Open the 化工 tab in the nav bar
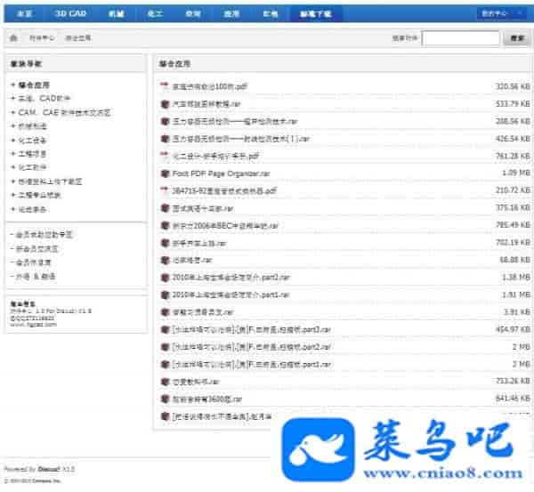Screen dimensions: 534x492 click(155, 13)
